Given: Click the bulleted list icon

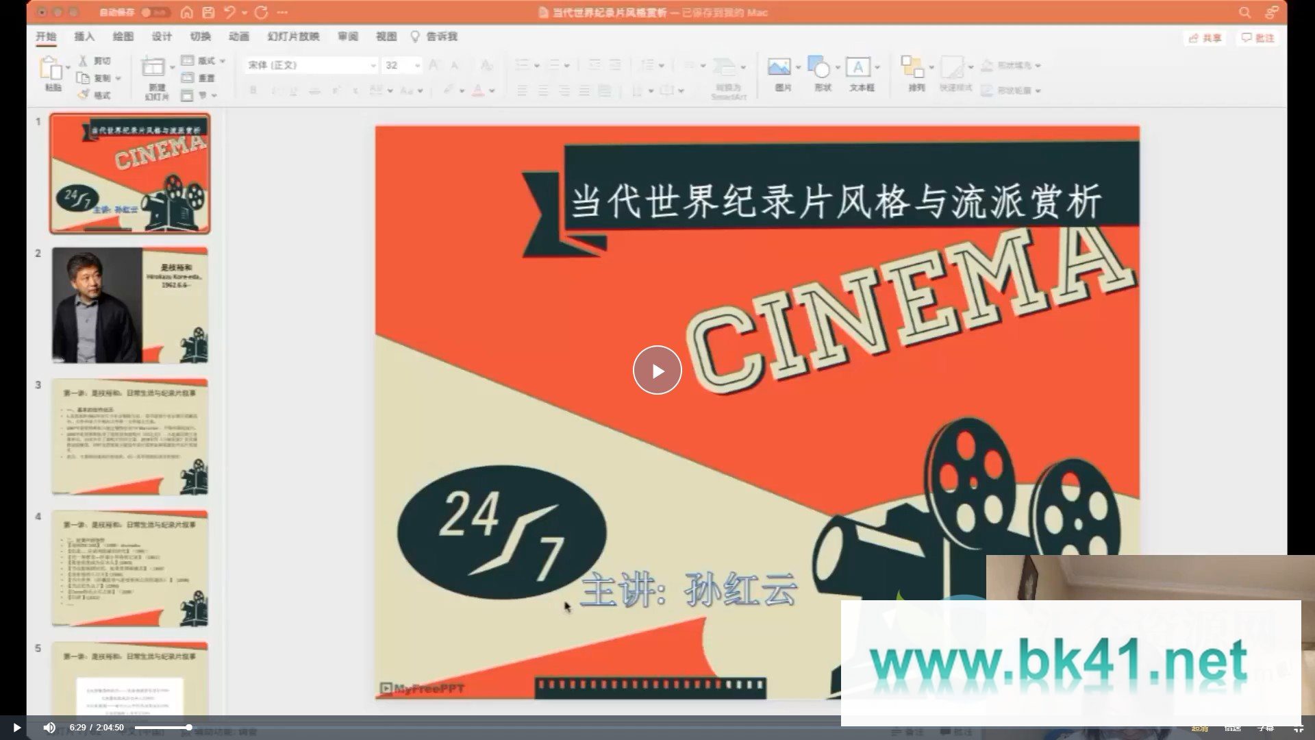Looking at the screenshot, I should (x=522, y=65).
